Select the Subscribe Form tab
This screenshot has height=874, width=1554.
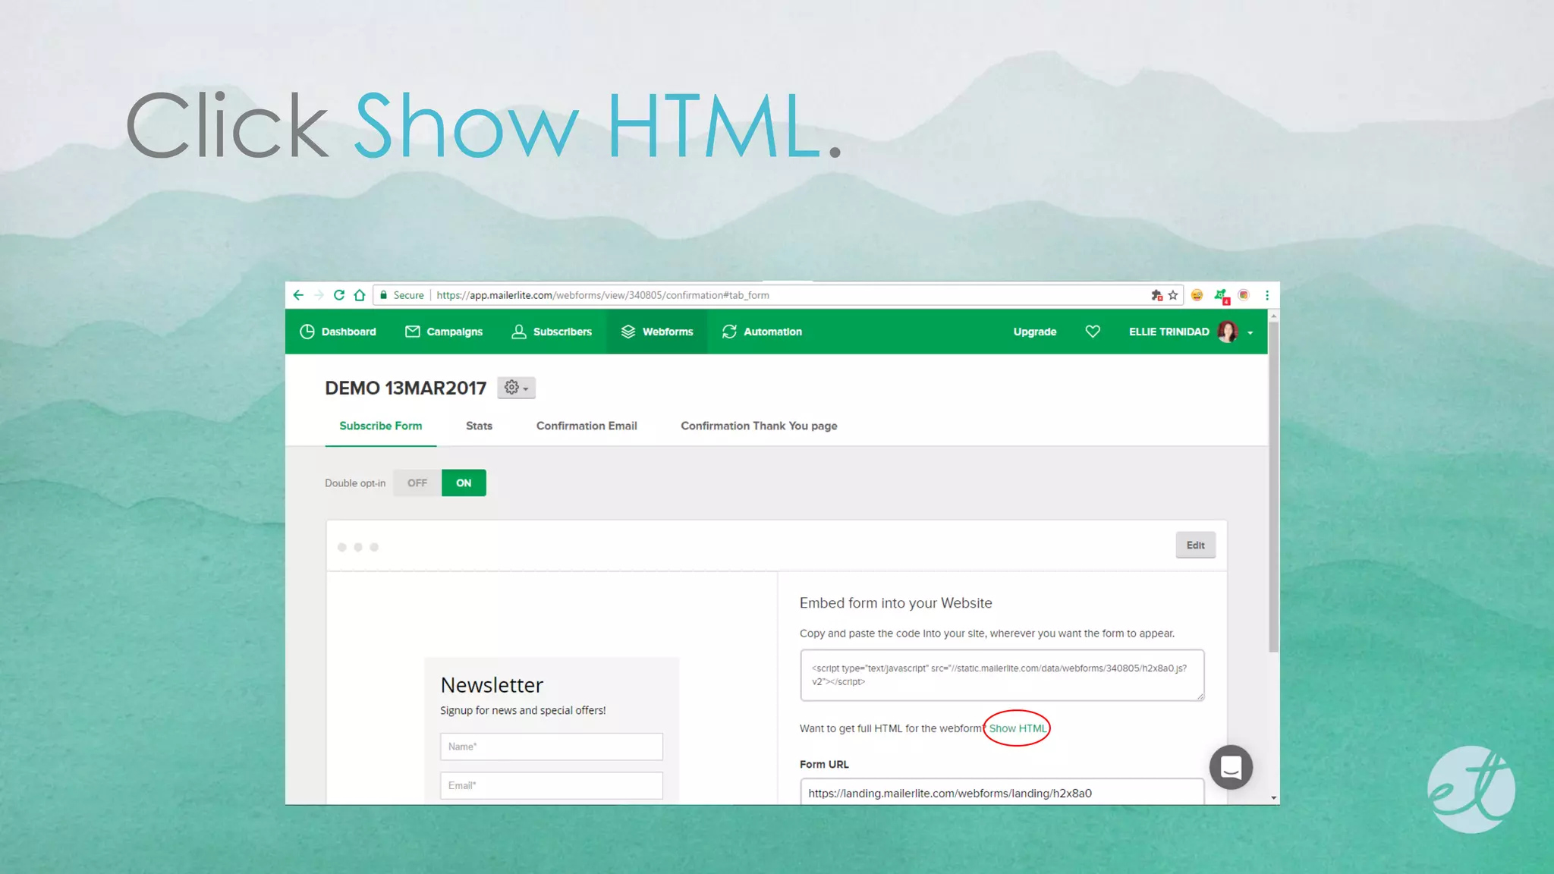pos(380,426)
